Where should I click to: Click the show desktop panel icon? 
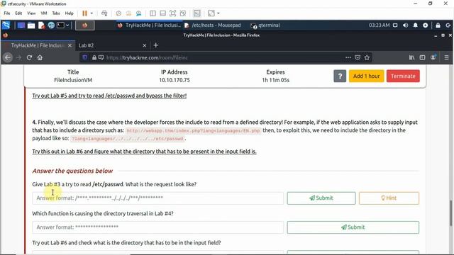[21, 25]
